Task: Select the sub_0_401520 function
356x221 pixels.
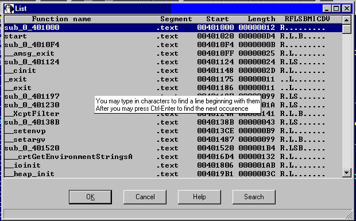Action: pos(173,148)
